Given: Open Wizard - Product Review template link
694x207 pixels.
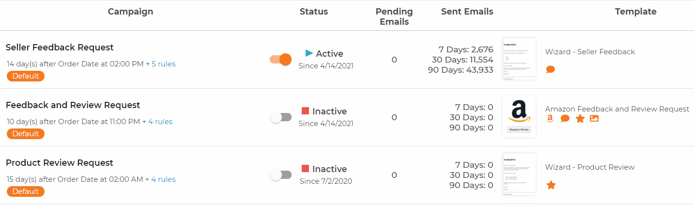Looking at the screenshot, I should coord(590,167).
